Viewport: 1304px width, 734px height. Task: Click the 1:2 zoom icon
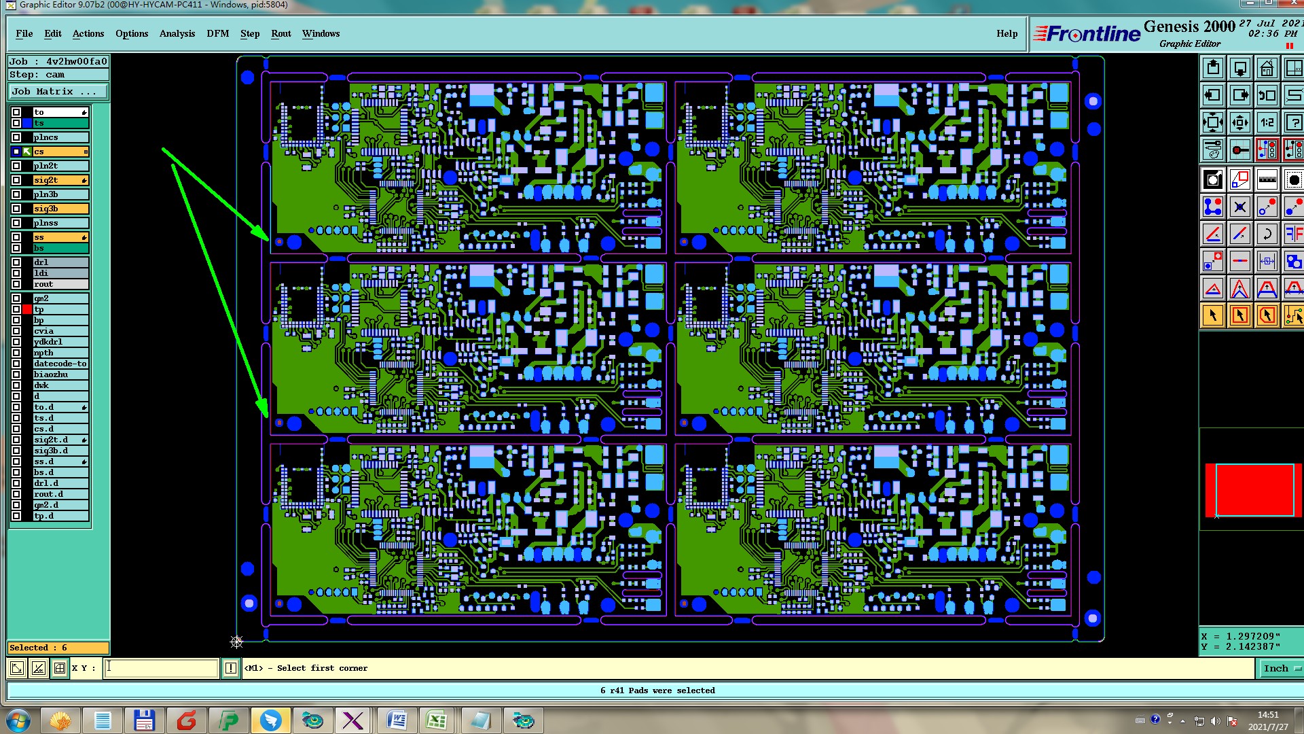1267,123
